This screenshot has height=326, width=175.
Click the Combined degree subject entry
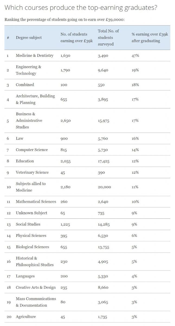coord(25,85)
